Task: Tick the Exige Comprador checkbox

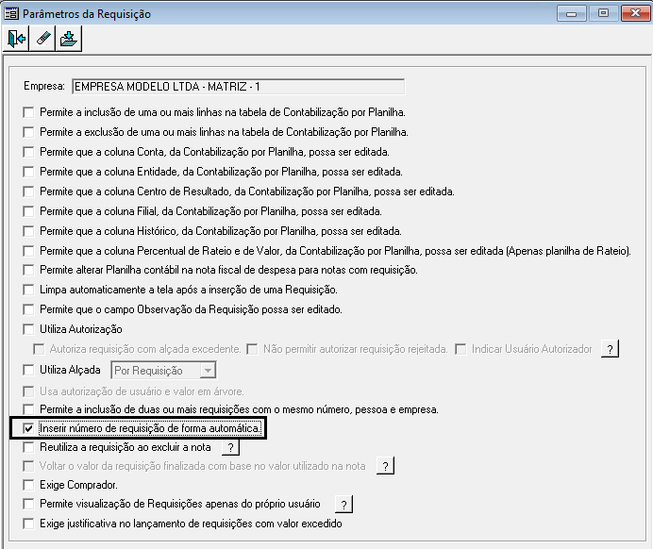Action: 28,485
